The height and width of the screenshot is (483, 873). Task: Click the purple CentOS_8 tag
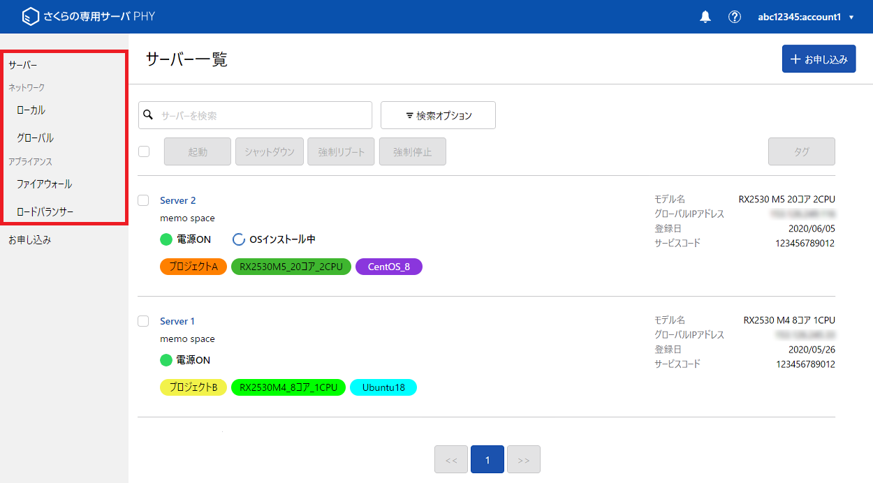[388, 267]
